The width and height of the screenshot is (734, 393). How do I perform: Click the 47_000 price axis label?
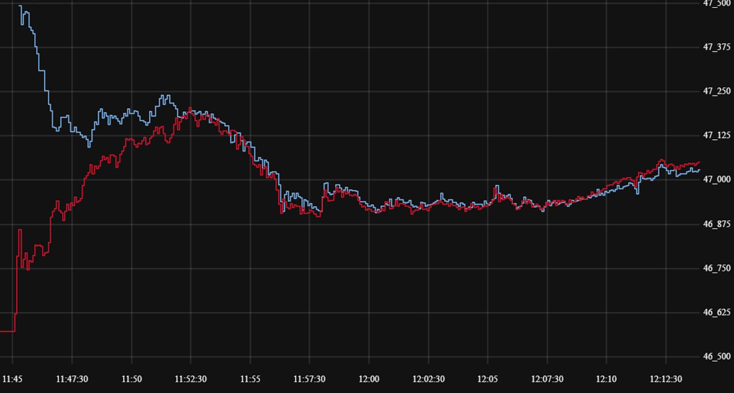tap(716, 179)
